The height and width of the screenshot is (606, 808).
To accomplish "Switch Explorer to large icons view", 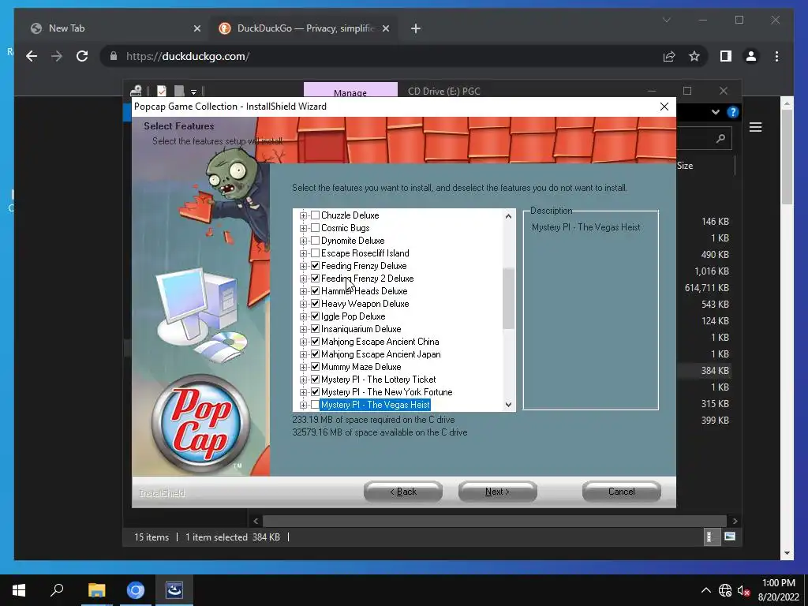I will (x=730, y=537).
